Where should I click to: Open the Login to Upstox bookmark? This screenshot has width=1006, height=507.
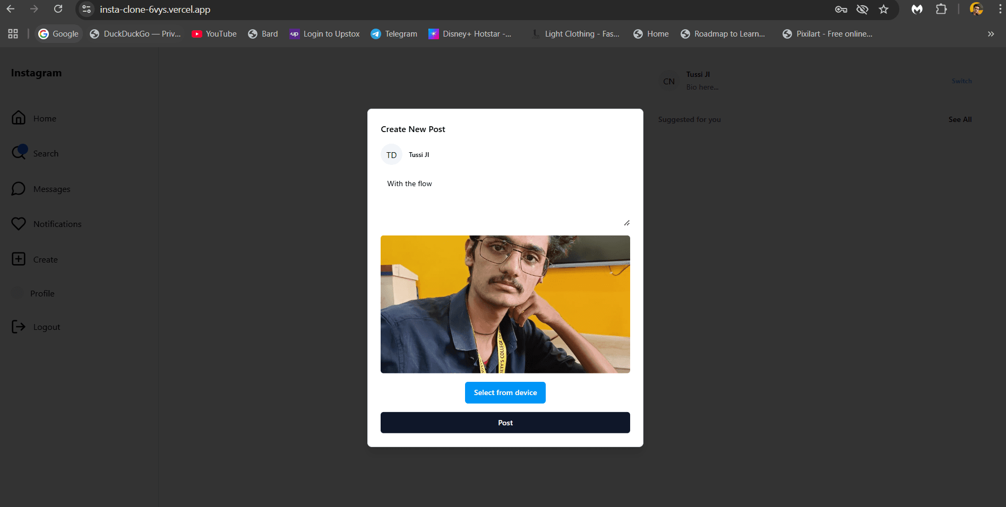pos(324,34)
